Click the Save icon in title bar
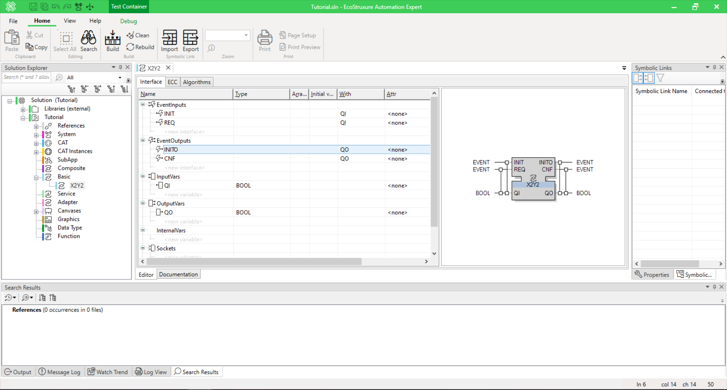This screenshot has width=727, height=390. point(33,6)
